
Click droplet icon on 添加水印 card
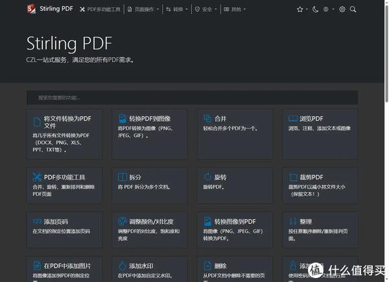click(x=123, y=266)
